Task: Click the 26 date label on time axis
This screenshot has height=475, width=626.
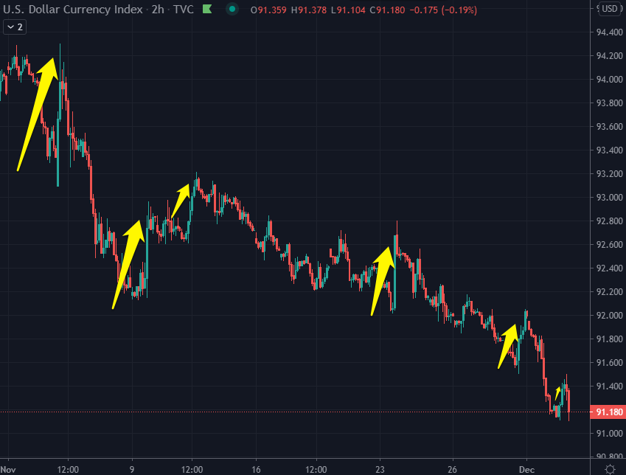Action: tap(452, 469)
